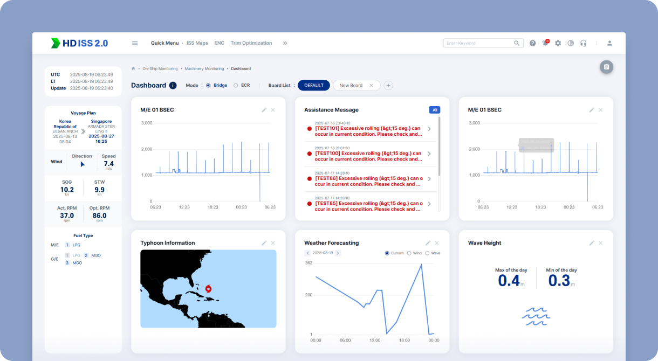The image size is (658, 361).
Task: Expand the TEST101 assistance message
Action: click(429, 129)
